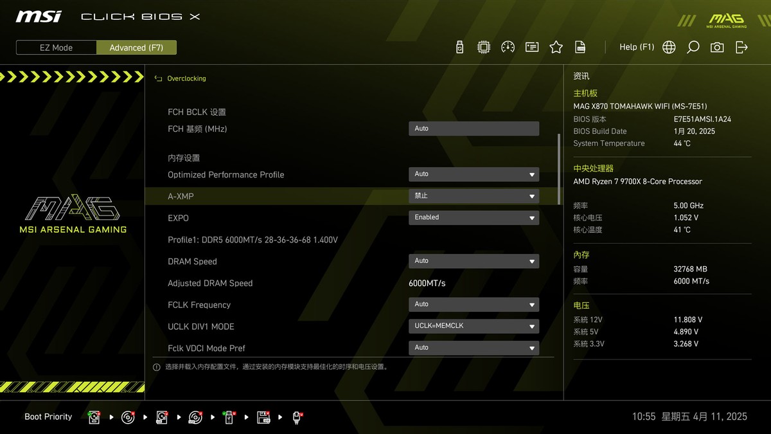The height and width of the screenshot is (434, 771).
Task: Change language using the globe icon
Action: 669,47
